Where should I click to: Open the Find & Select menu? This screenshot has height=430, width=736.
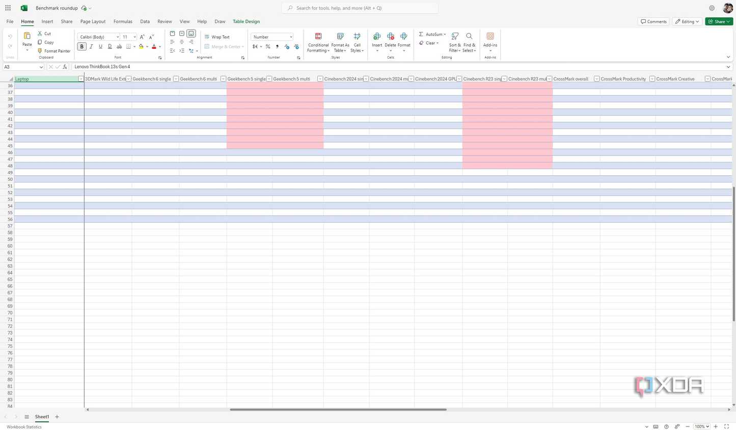[x=469, y=42]
